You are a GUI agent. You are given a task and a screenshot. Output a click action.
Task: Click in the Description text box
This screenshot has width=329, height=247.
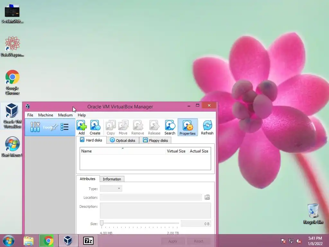156,210
